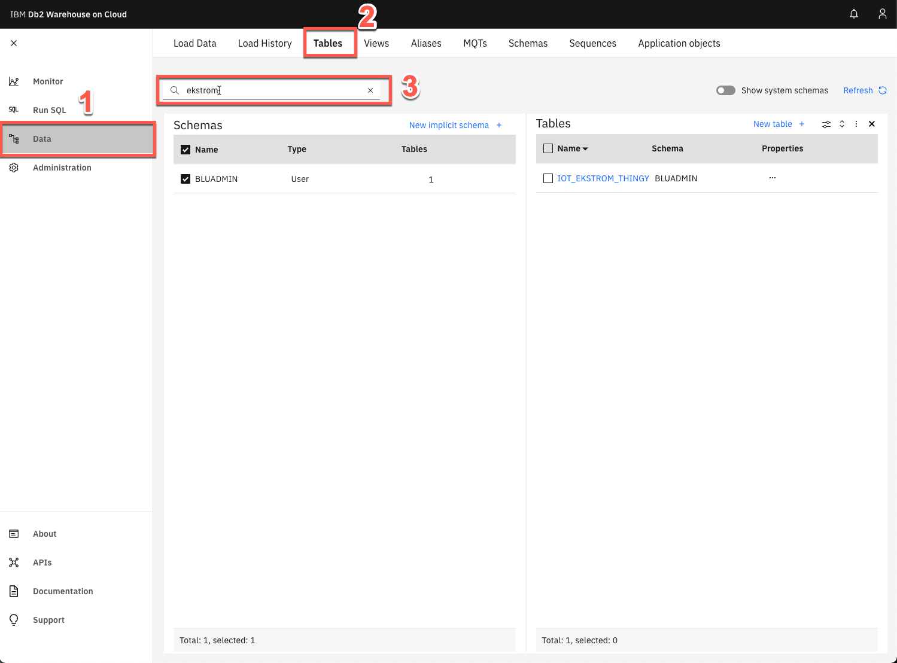Click the expand/collapse arrows icon in Tables panel
The height and width of the screenshot is (663, 897).
[x=842, y=124]
